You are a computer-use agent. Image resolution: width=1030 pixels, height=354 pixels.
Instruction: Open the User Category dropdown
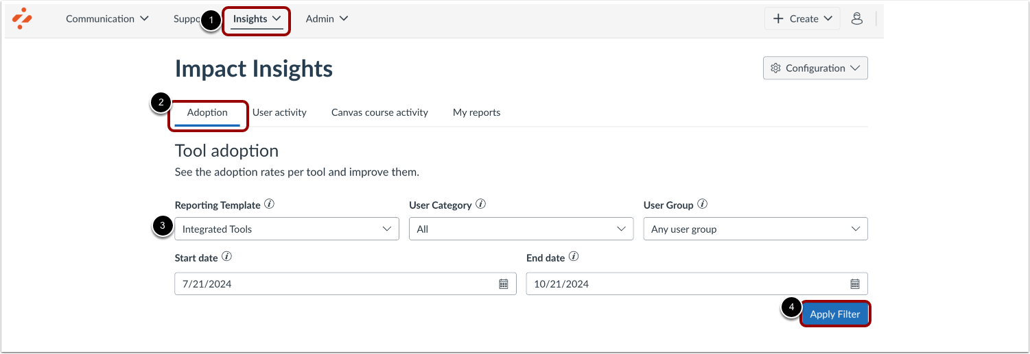(521, 229)
